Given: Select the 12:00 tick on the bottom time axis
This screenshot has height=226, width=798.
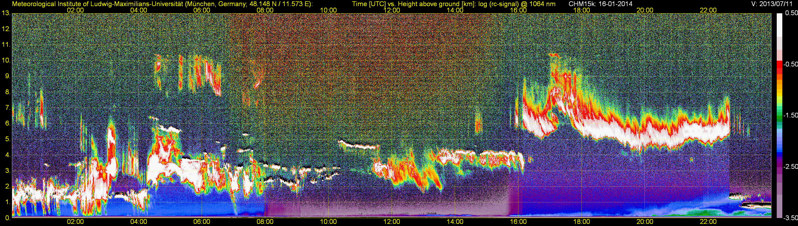Looking at the screenshot, I should pyautogui.click(x=392, y=222).
